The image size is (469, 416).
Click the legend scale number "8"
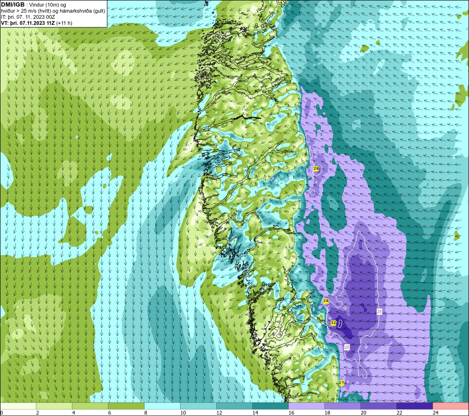[x=146, y=413]
